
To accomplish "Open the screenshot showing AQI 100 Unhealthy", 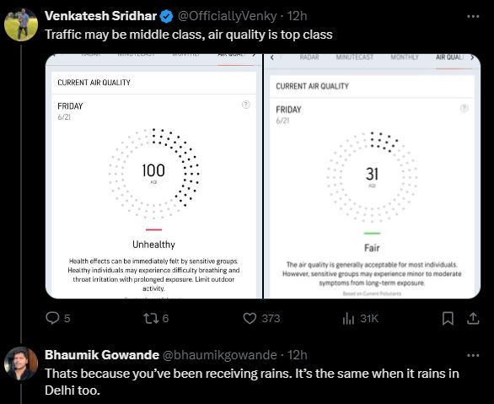I will point(153,176).
